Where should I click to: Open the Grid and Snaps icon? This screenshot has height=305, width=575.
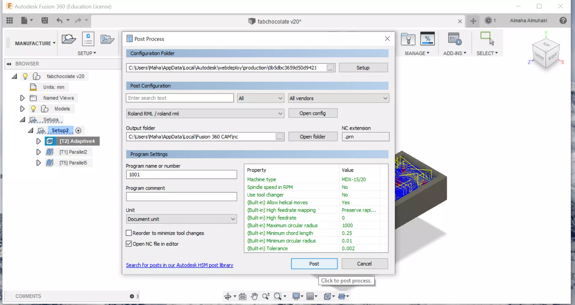point(310,297)
